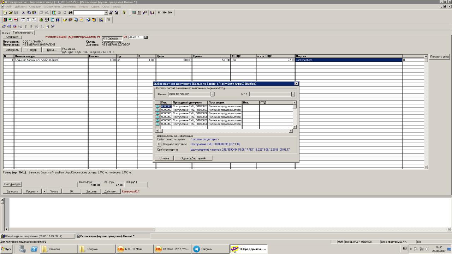Viewport: 452px width, 254px height.
Task: Click the Пуск start button
Action: point(6,249)
